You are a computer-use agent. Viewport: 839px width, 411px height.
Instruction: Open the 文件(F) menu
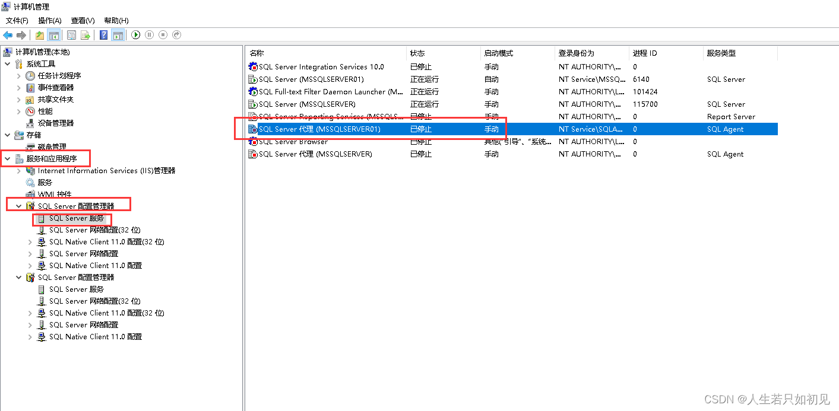pyautogui.click(x=17, y=20)
